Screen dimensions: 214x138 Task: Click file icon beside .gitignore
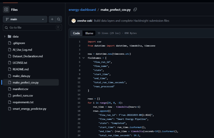(10, 43)
